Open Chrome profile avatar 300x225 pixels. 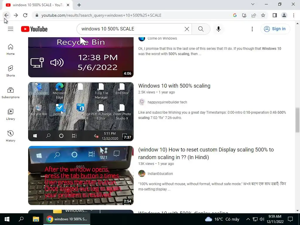click(284, 15)
